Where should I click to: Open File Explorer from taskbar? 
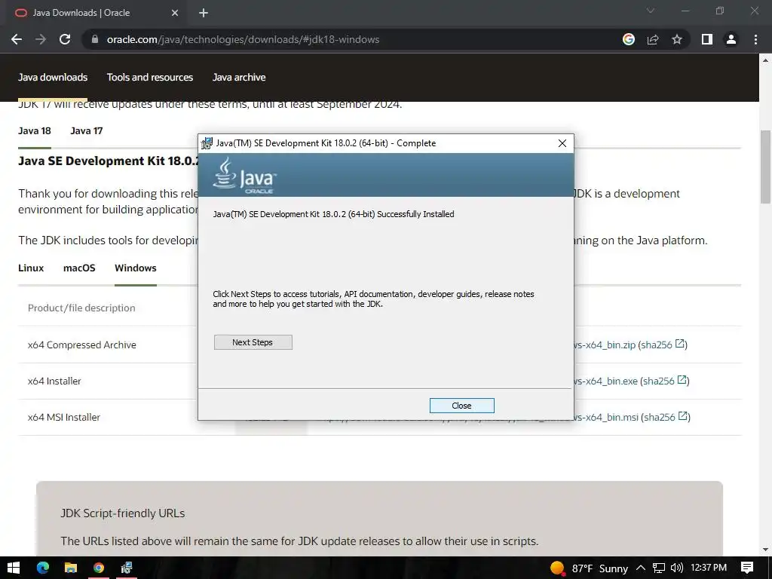[71, 568]
